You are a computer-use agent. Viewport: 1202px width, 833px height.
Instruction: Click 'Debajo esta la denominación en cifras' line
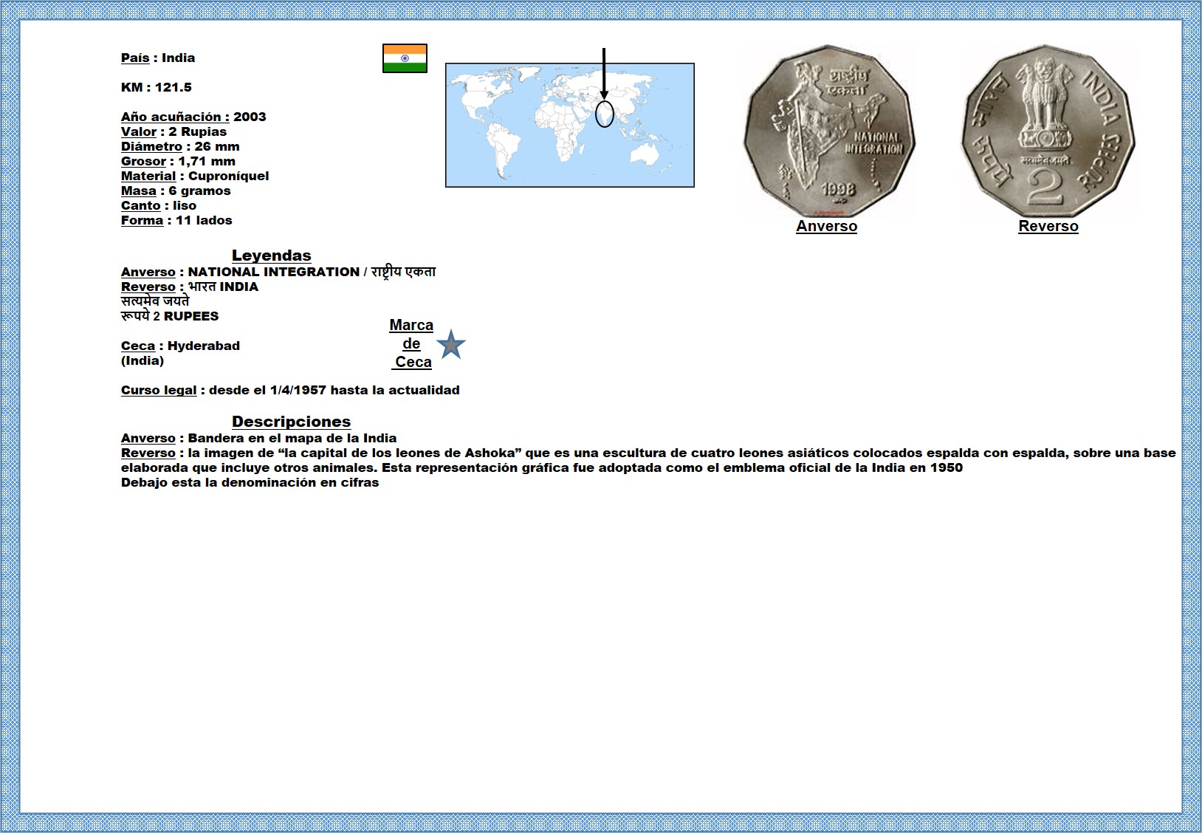tap(250, 482)
